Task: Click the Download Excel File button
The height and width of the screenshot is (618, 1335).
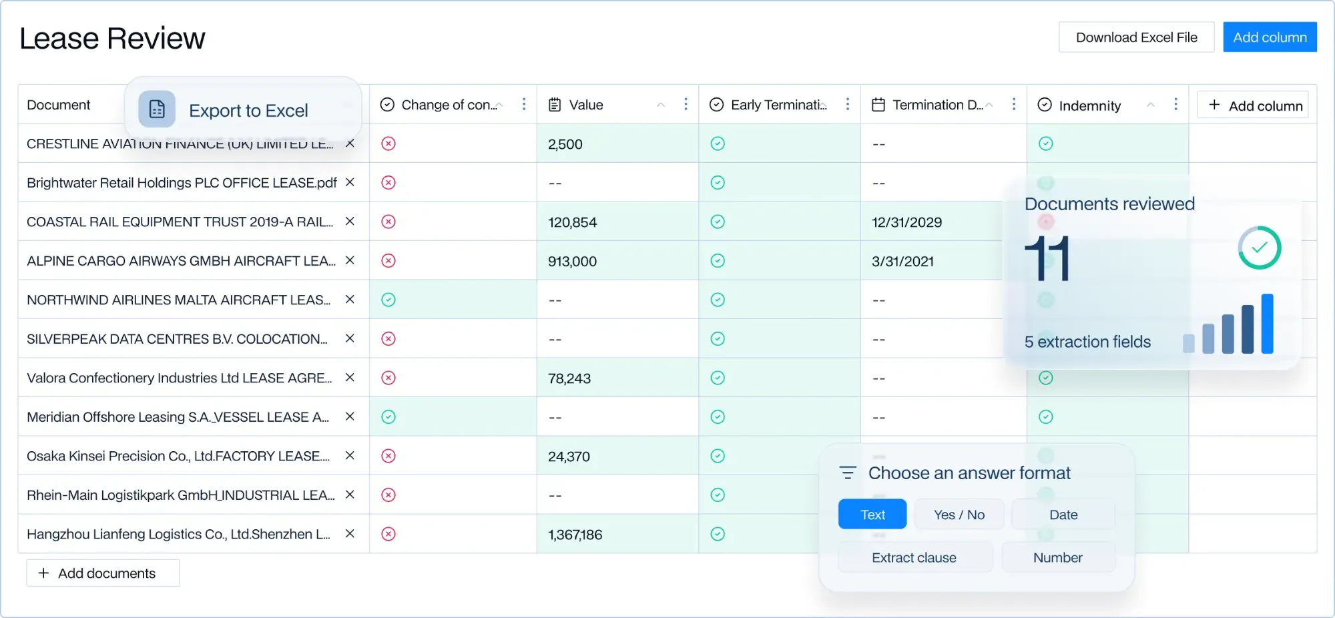Action: 1136,37
